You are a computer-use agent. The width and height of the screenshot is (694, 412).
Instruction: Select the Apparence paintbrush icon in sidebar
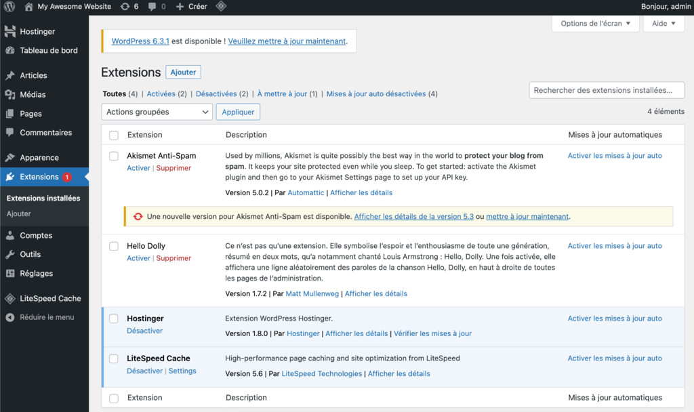click(12, 157)
